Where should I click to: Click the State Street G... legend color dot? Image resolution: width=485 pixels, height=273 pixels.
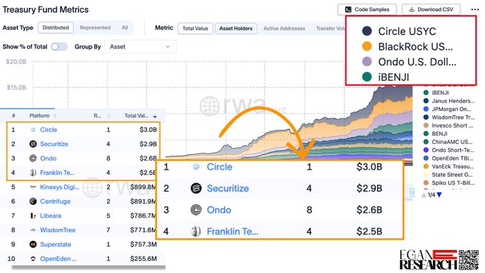[426, 175]
